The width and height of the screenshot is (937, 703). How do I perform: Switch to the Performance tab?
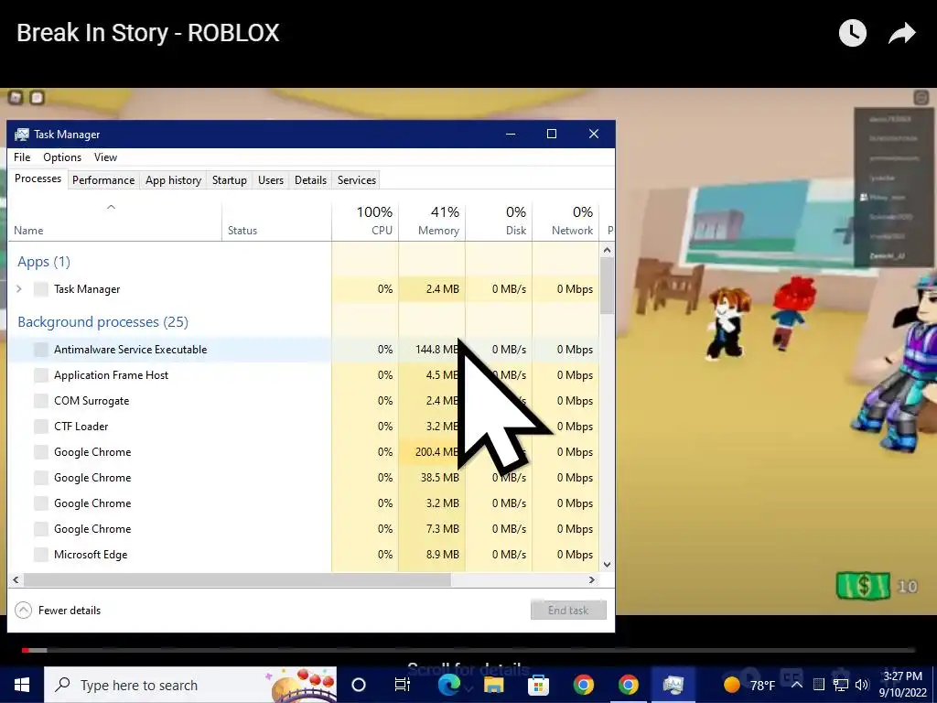click(103, 180)
